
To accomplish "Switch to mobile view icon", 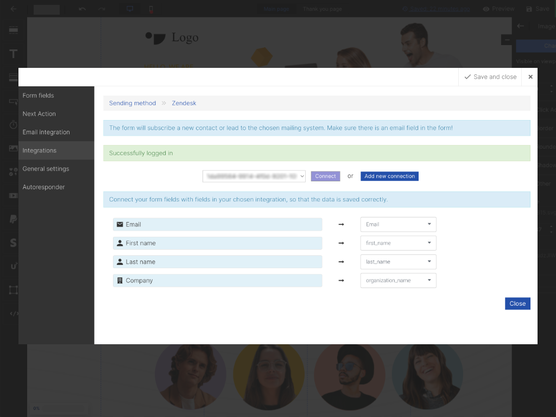I will 151,9.
